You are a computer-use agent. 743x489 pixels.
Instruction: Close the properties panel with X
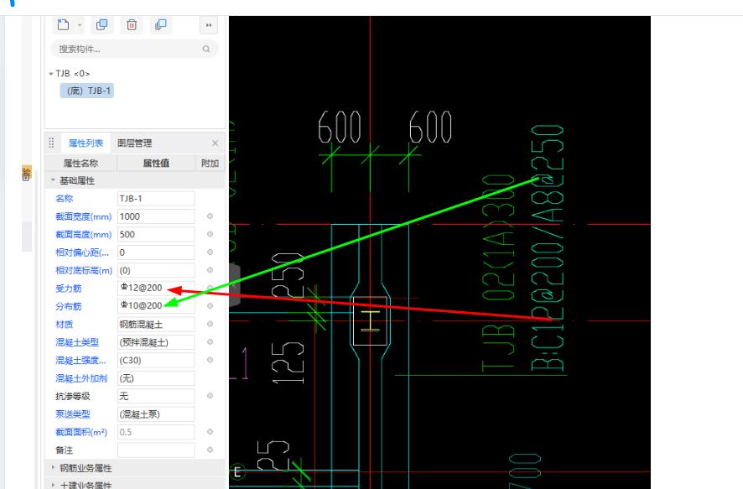216,143
